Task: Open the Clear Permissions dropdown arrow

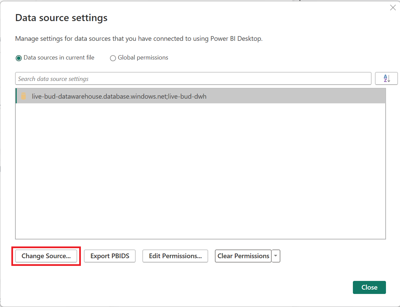Action: tap(276, 256)
